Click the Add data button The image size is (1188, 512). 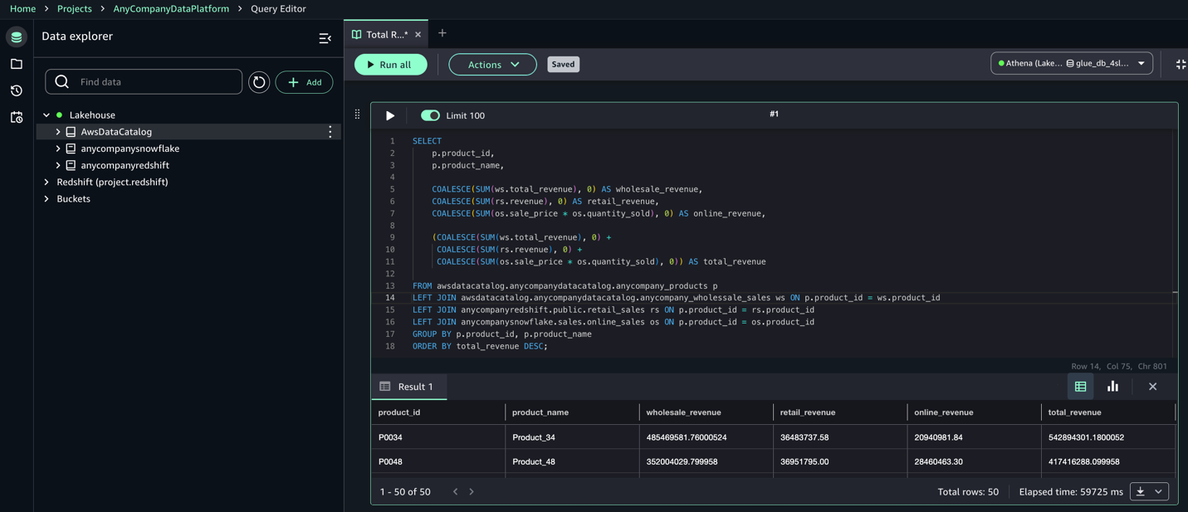[x=304, y=82]
